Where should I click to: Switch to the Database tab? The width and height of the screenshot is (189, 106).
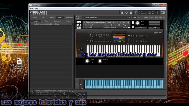click(52, 18)
